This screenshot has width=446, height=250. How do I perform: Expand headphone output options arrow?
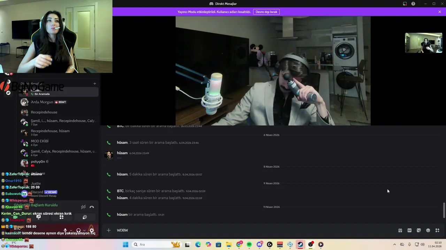[x=84, y=230]
